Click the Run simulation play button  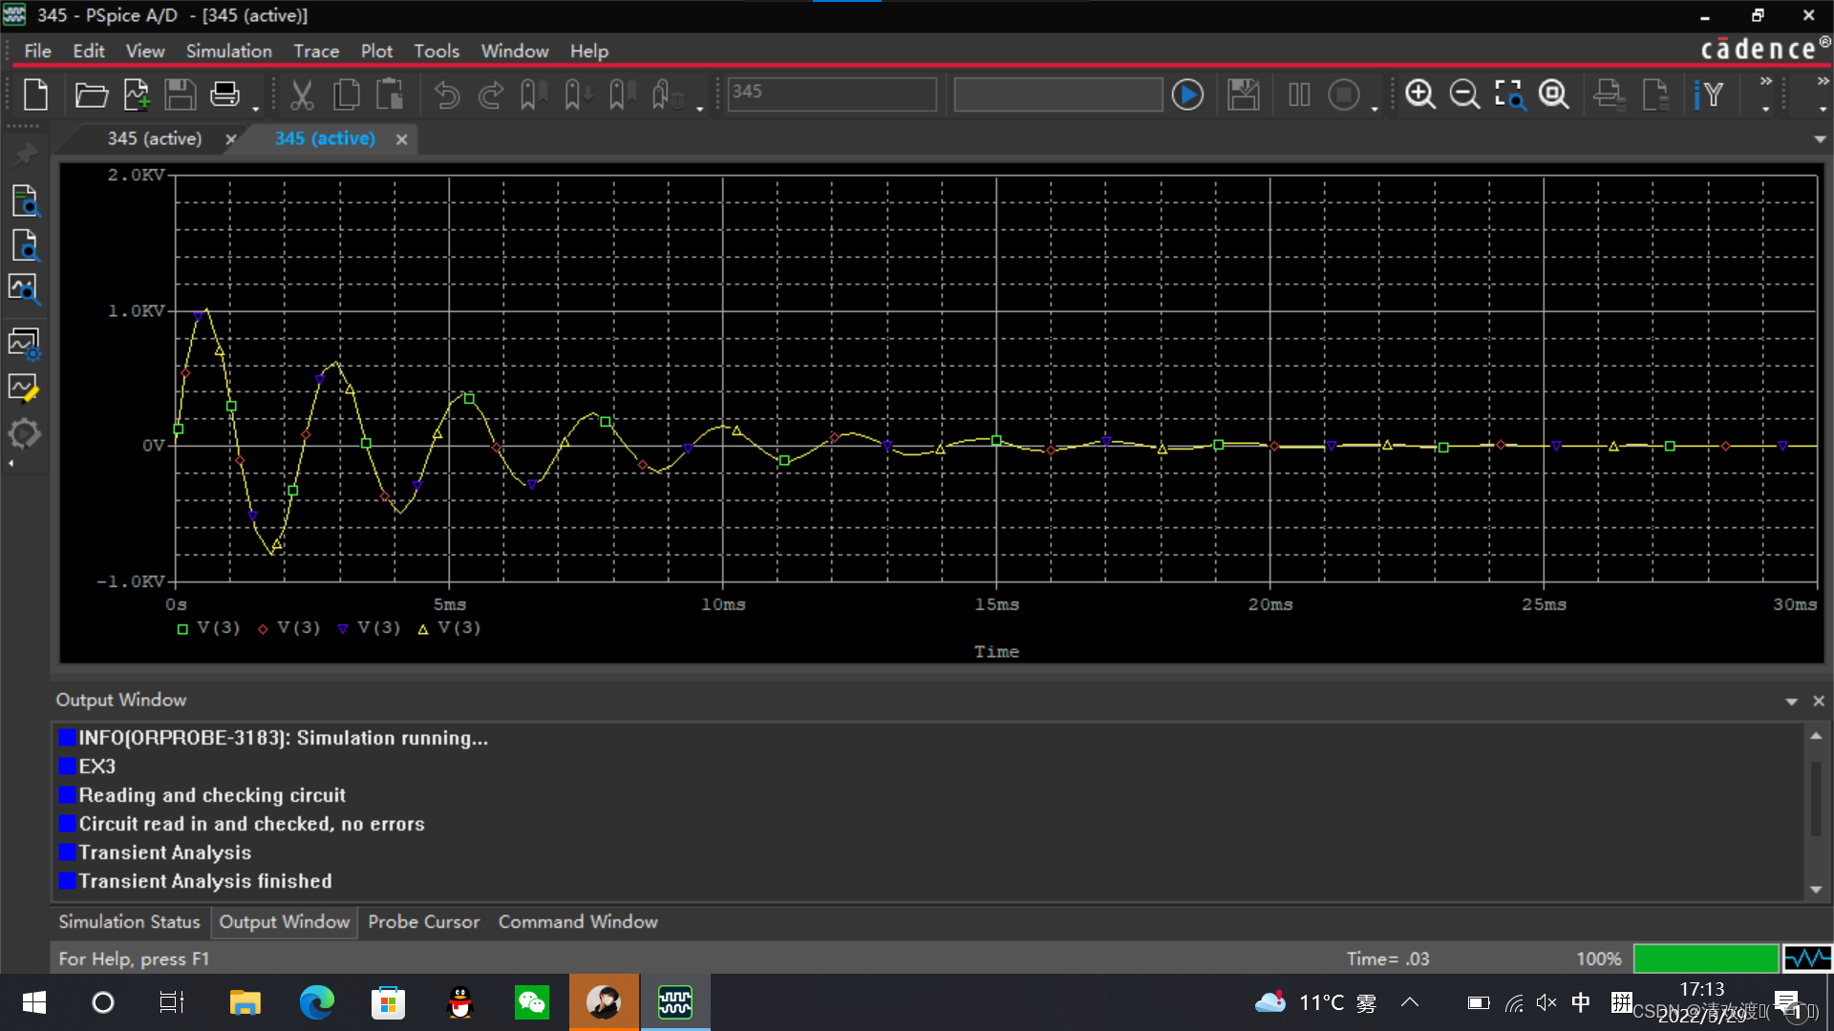(x=1187, y=95)
